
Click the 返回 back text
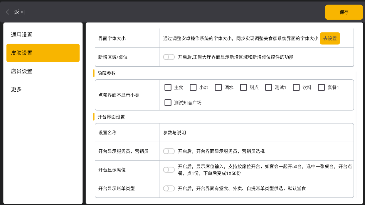point(19,12)
